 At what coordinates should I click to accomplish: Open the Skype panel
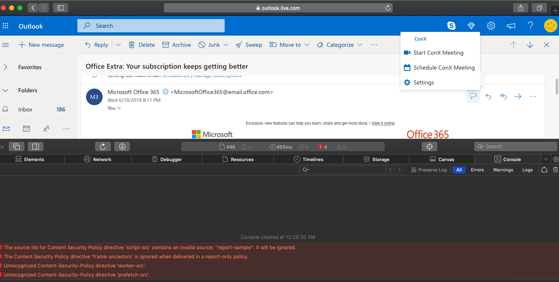pos(451,25)
